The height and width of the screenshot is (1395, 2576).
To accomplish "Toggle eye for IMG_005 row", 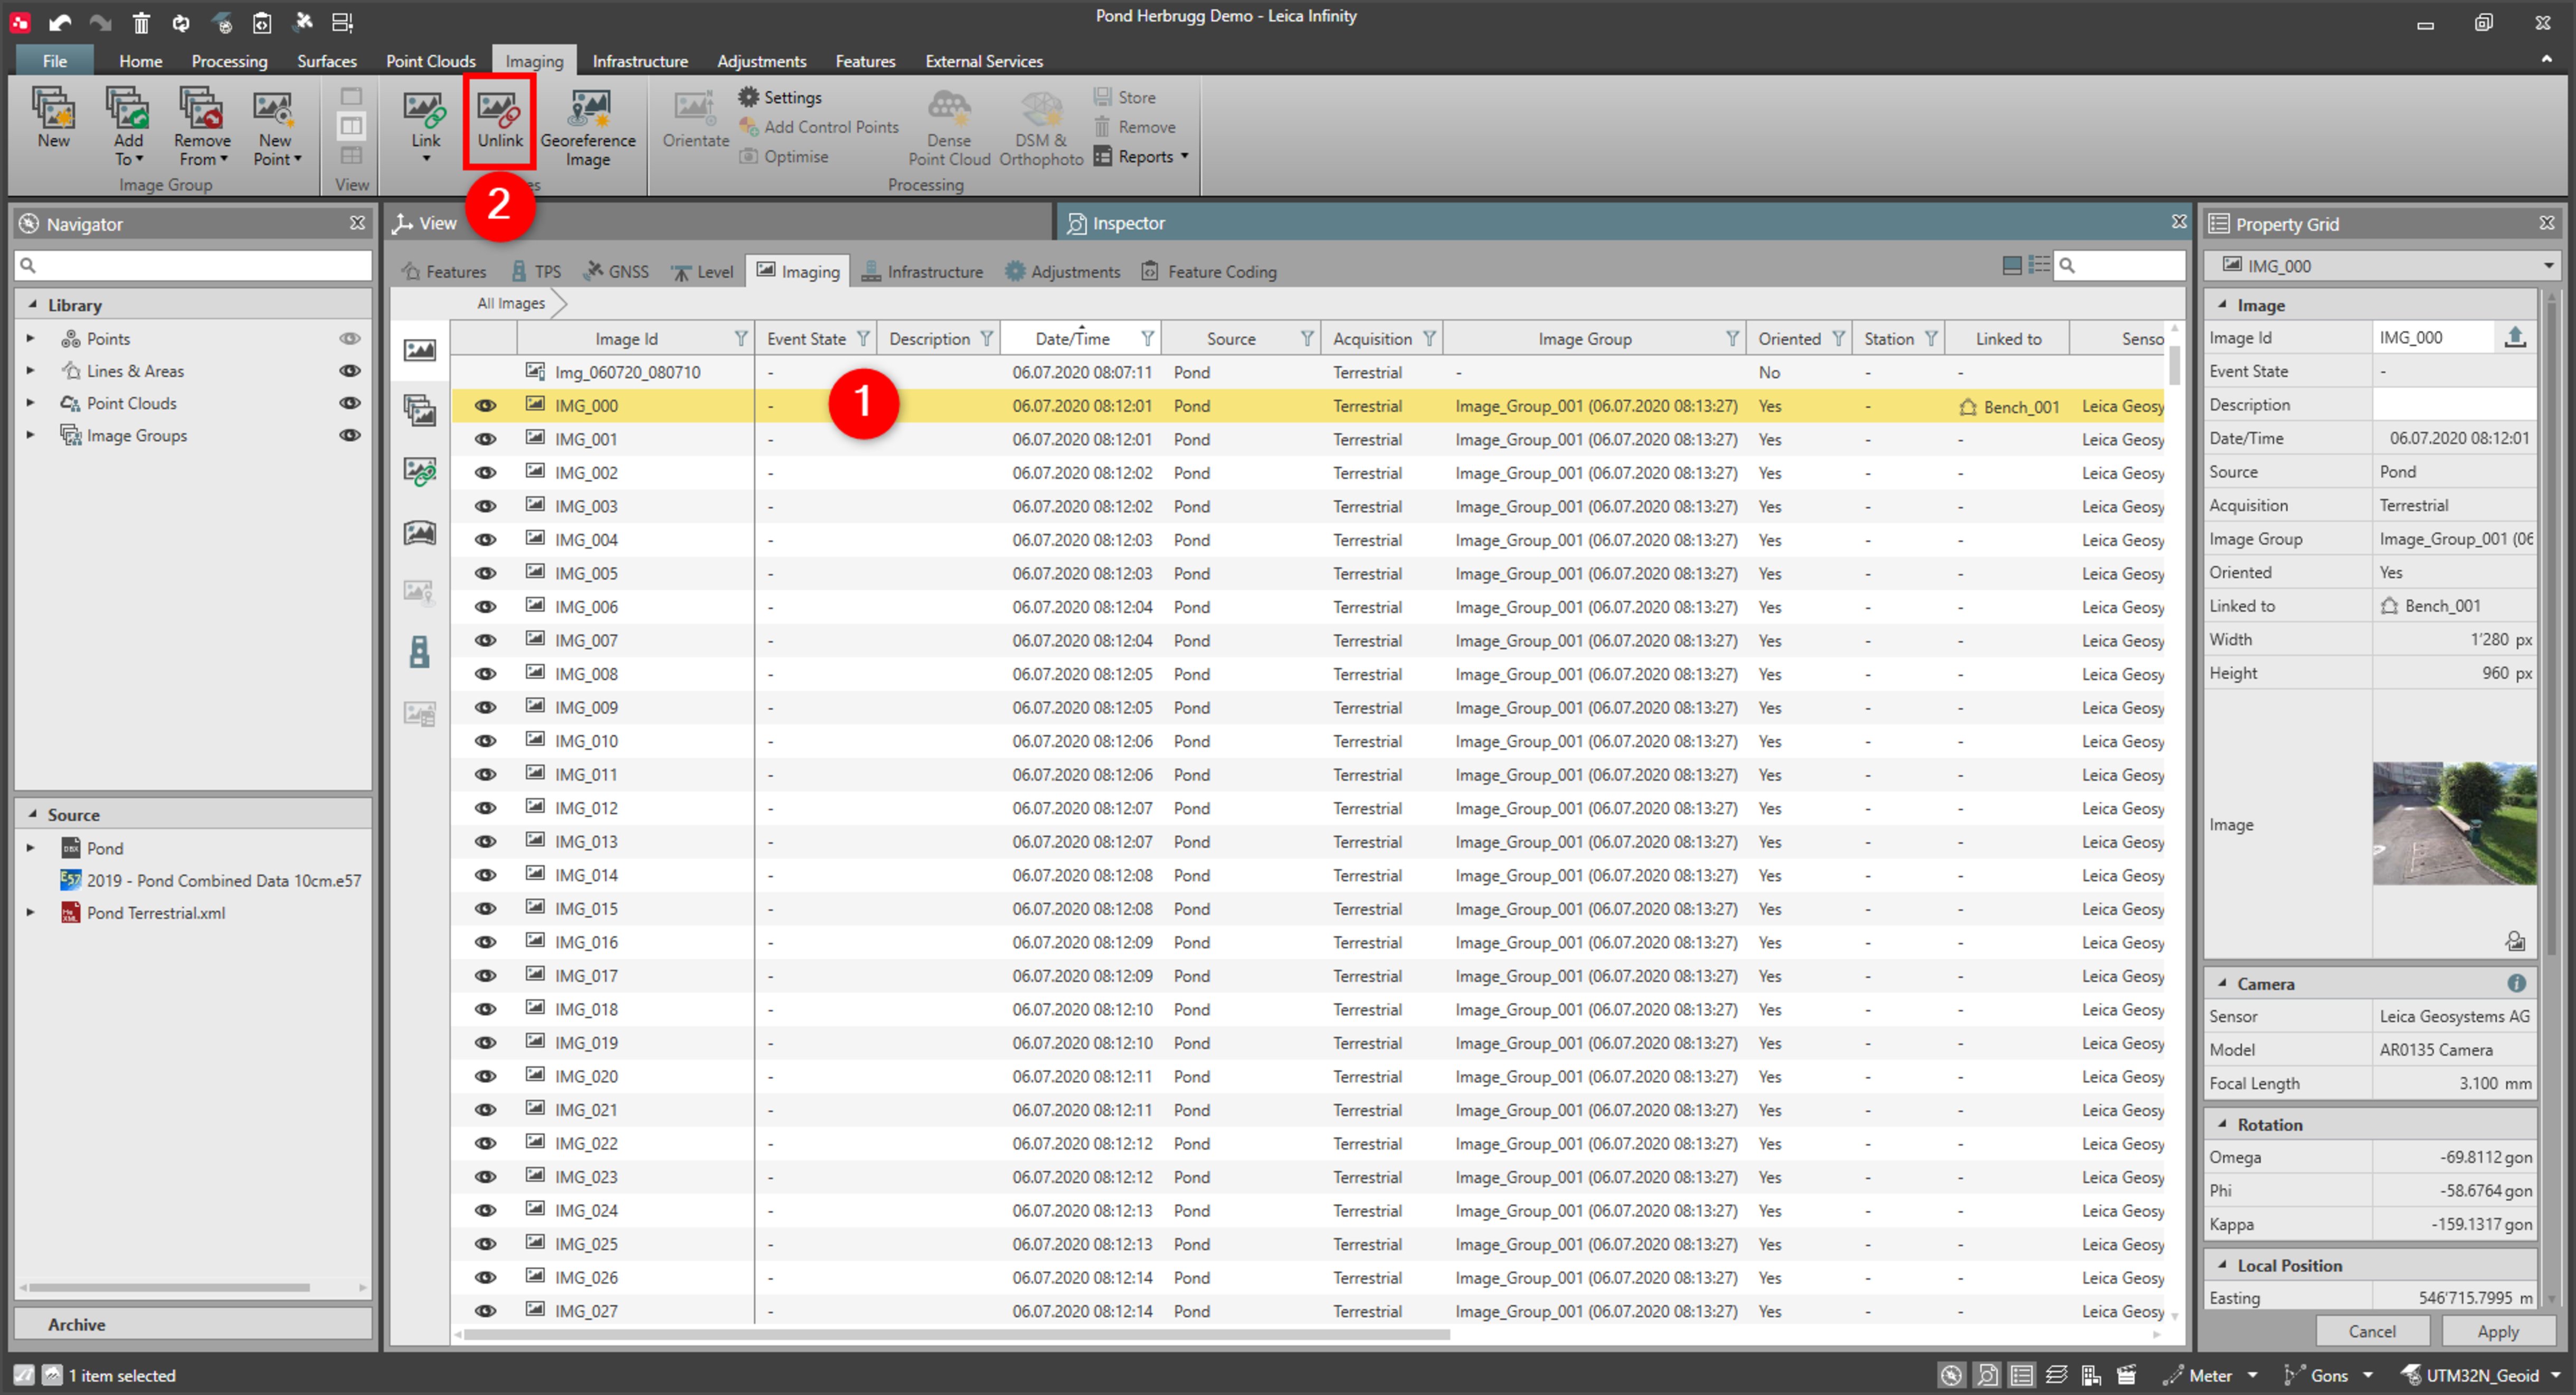I will [485, 573].
